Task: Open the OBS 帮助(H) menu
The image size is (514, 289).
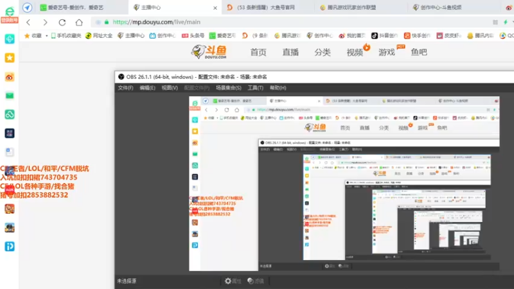Action: coord(278,88)
